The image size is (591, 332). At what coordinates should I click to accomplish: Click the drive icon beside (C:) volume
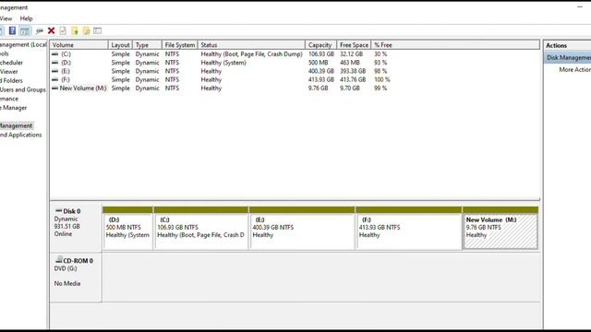point(55,54)
